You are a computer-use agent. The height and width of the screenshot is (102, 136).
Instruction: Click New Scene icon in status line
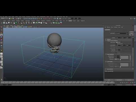coord(9,18)
